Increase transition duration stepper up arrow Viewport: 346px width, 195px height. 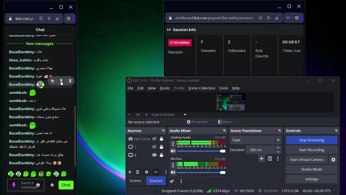(278, 148)
